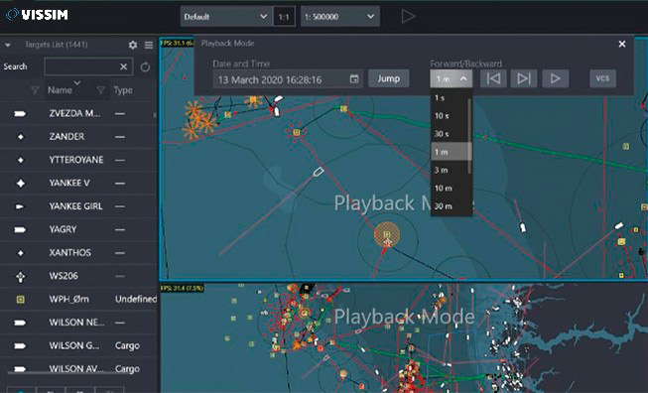
Task: Toggle the Type column filter funnel
Action: click(100, 90)
